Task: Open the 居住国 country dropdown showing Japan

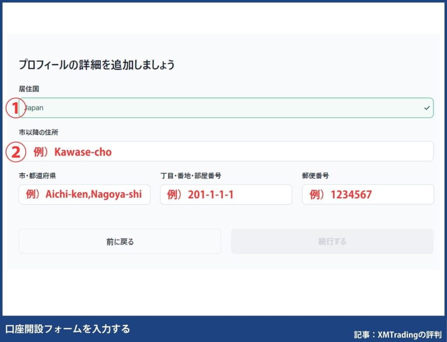Action: pos(226,108)
